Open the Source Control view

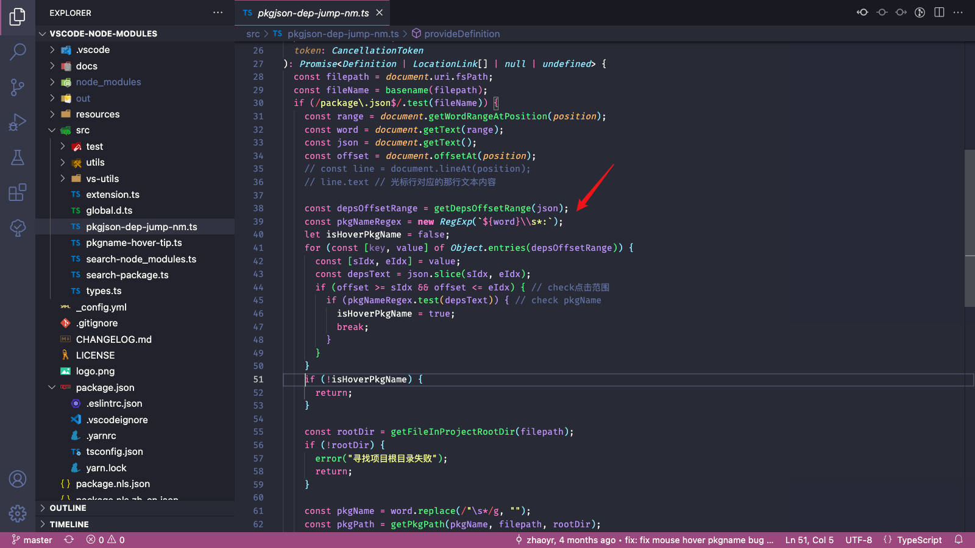tap(18, 87)
